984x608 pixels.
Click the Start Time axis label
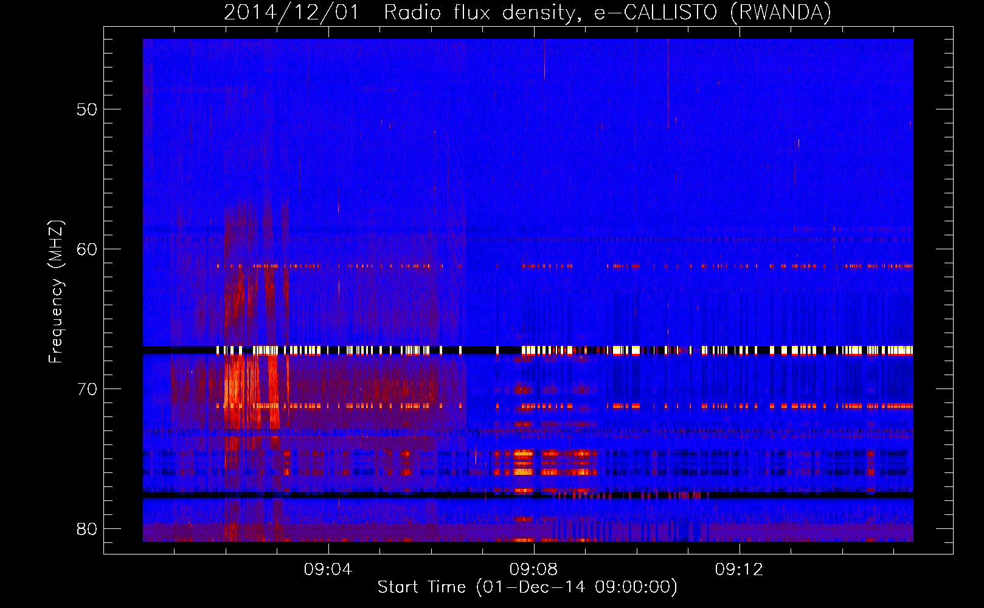tap(527, 587)
